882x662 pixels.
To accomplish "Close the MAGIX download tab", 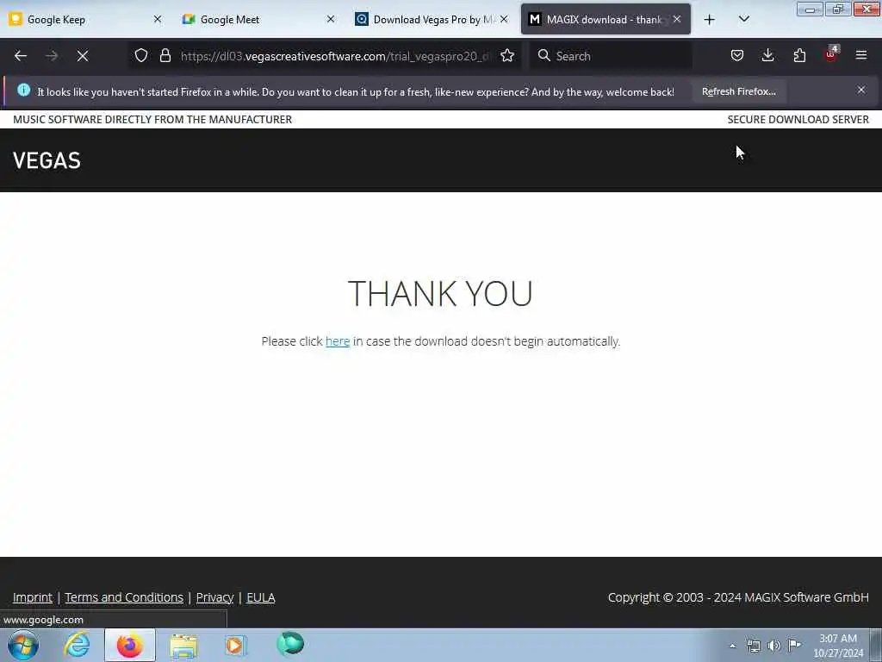I will pos(677,19).
